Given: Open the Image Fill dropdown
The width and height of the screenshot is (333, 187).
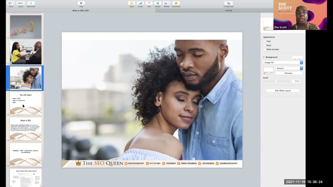Looking at the screenshot, I should click(283, 63).
